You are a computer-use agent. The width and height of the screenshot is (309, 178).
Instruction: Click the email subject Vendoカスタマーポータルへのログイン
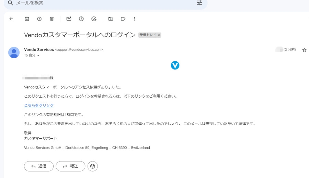click(80, 35)
